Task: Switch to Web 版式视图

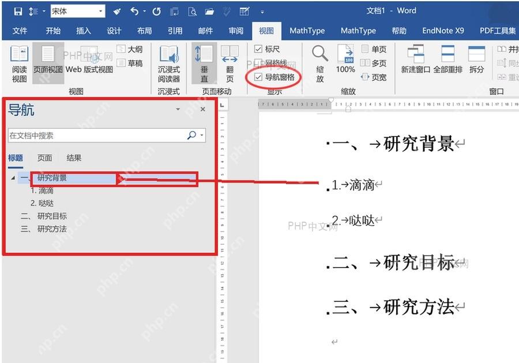Action: click(x=89, y=59)
